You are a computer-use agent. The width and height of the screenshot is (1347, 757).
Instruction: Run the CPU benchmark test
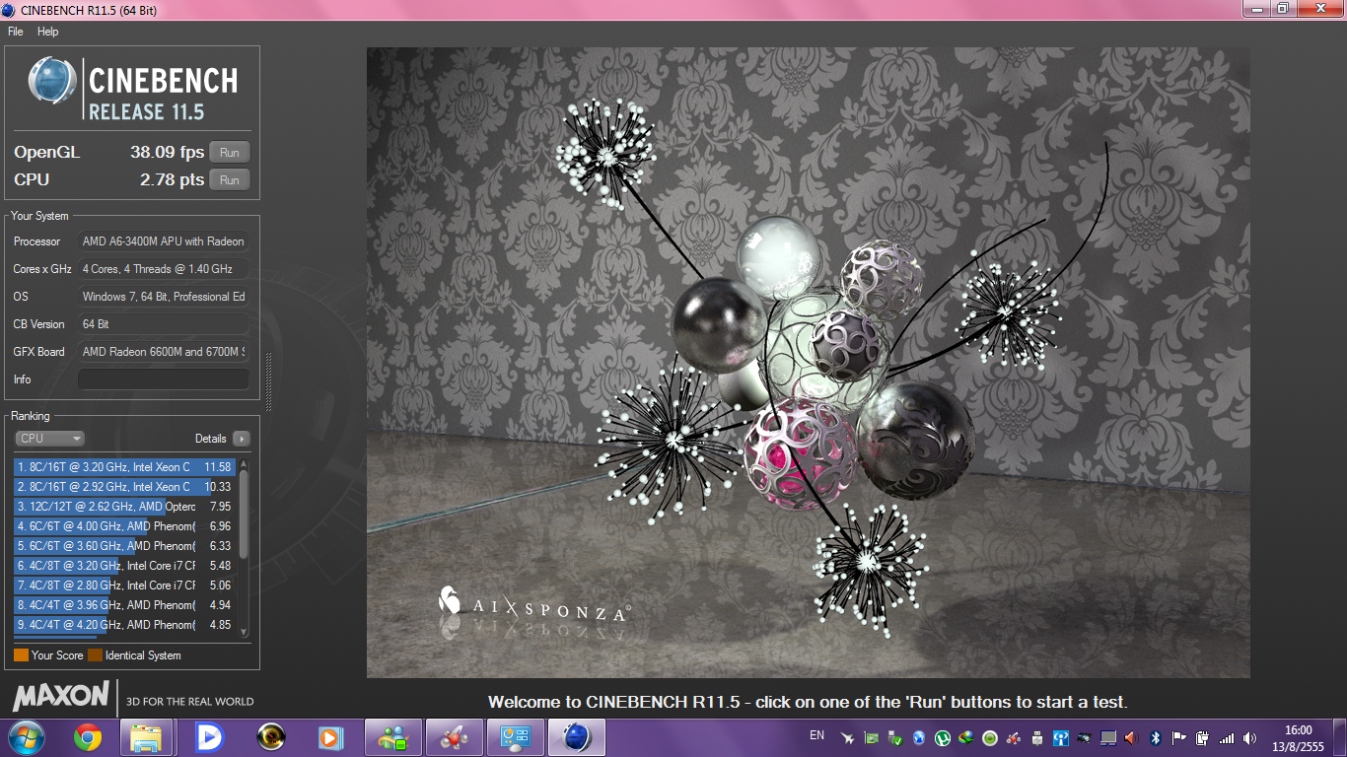pyautogui.click(x=230, y=179)
